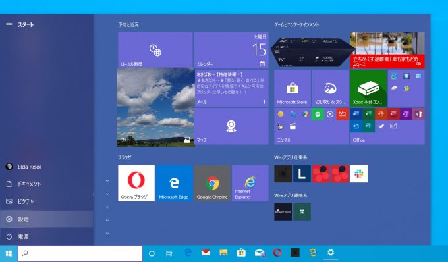Open the dark blue L web app tile
448x262 pixels.
(302, 174)
